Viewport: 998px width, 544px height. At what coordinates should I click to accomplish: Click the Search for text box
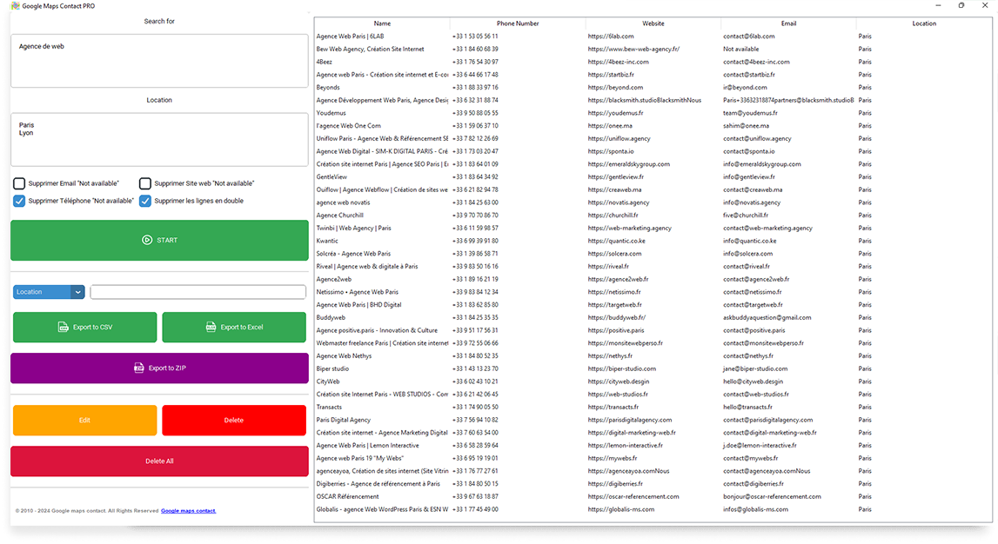click(159, 61)
